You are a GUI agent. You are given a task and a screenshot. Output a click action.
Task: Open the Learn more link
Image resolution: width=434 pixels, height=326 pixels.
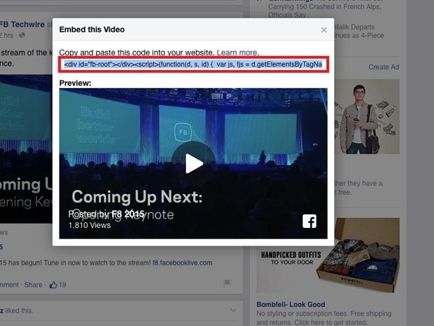(x=237, y=52)
